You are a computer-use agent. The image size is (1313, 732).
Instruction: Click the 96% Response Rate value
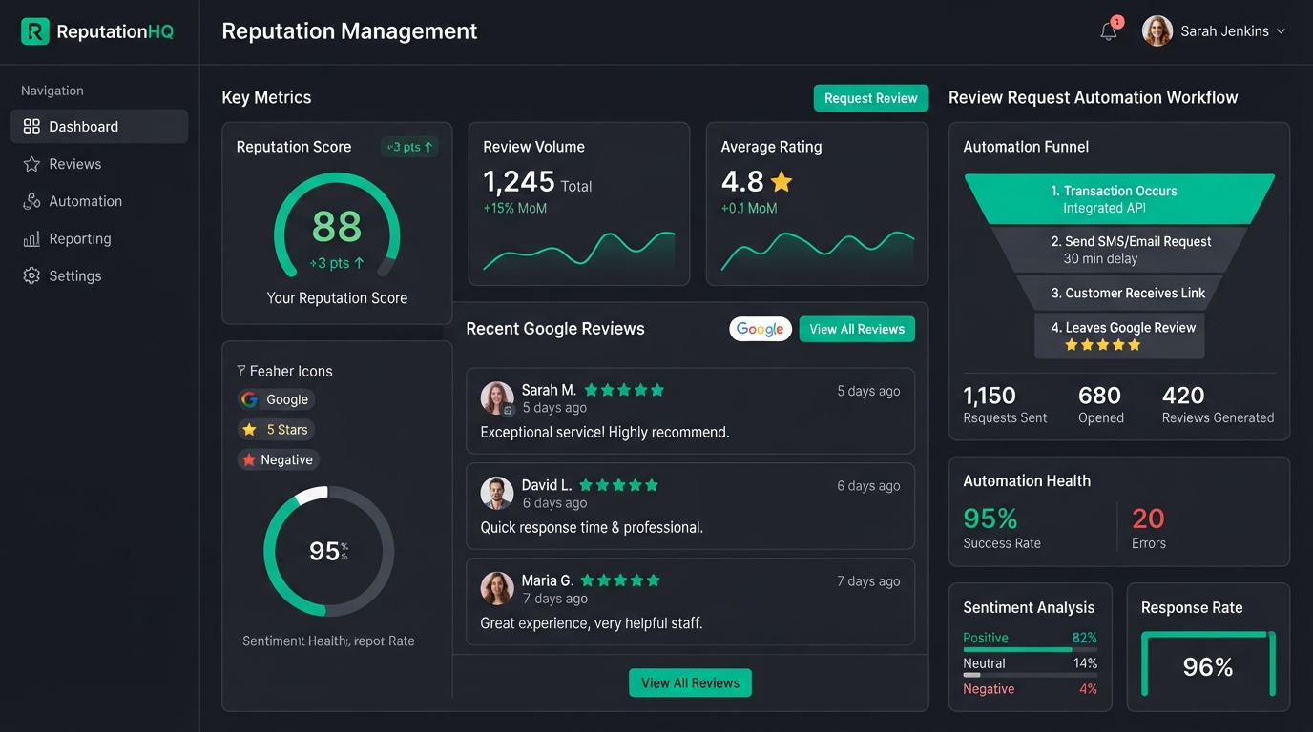pyautogui.click(x=1208, y=667)
